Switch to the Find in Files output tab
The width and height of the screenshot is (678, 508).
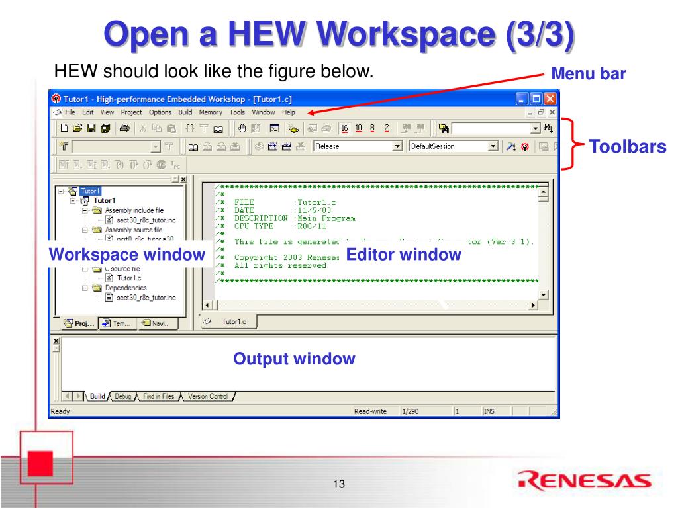[x=158, y=396]
